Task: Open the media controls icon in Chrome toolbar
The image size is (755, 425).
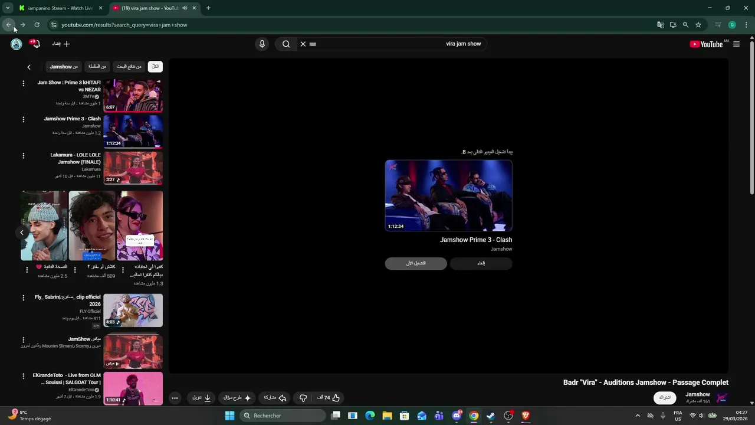Action: coord(718,25)
